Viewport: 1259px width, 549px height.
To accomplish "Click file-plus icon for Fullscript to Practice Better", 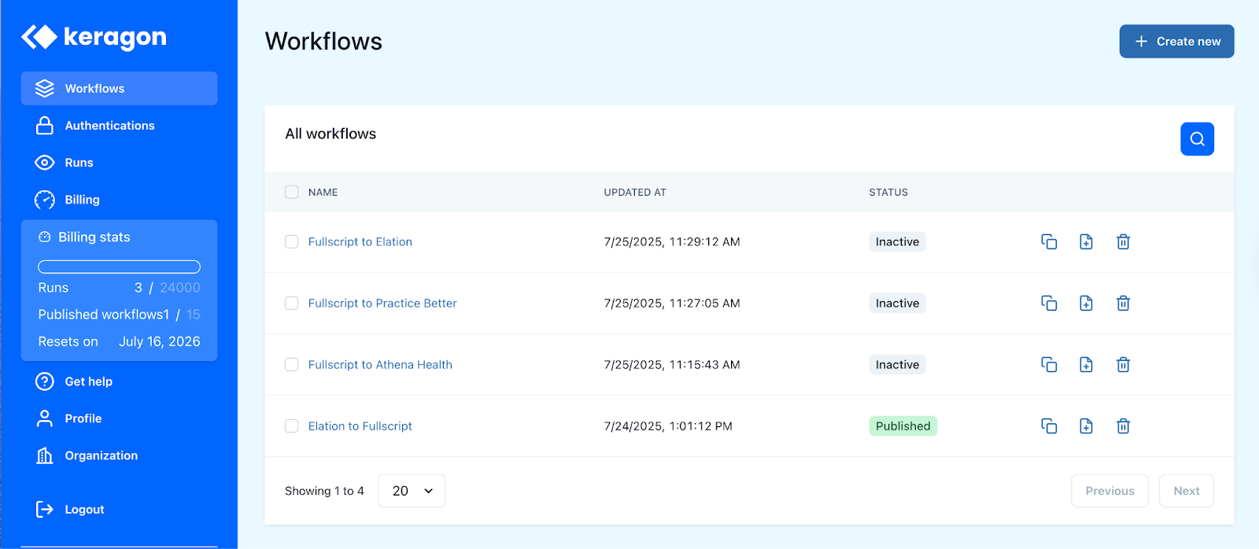I will 1086,303.
